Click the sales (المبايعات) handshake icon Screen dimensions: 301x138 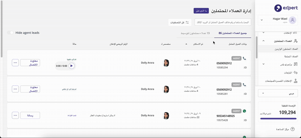click(x=295, y=73)
